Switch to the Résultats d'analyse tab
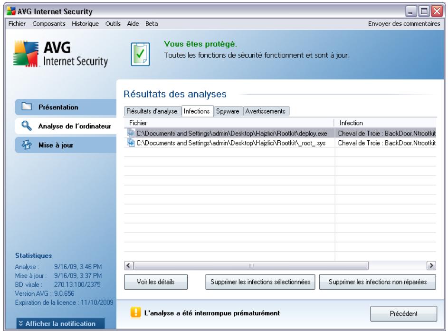448x331 pixels. (x=152, y=111)
